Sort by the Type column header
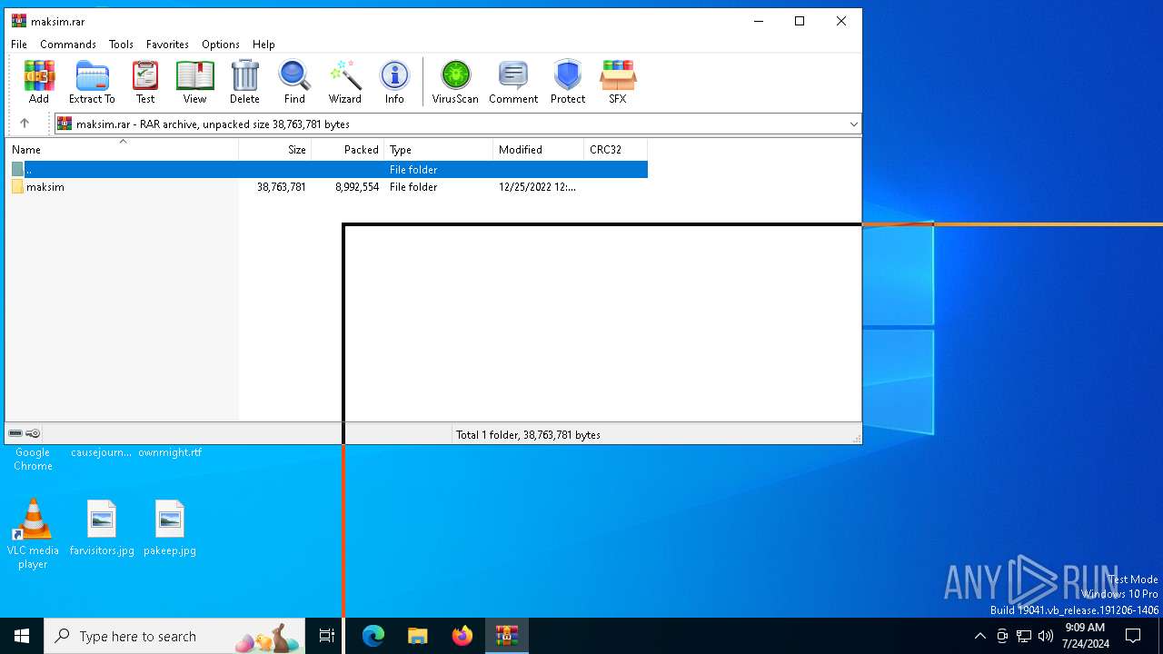This screenshot has height=654, width=1163. pyautogui.click(x=439, y=149)
